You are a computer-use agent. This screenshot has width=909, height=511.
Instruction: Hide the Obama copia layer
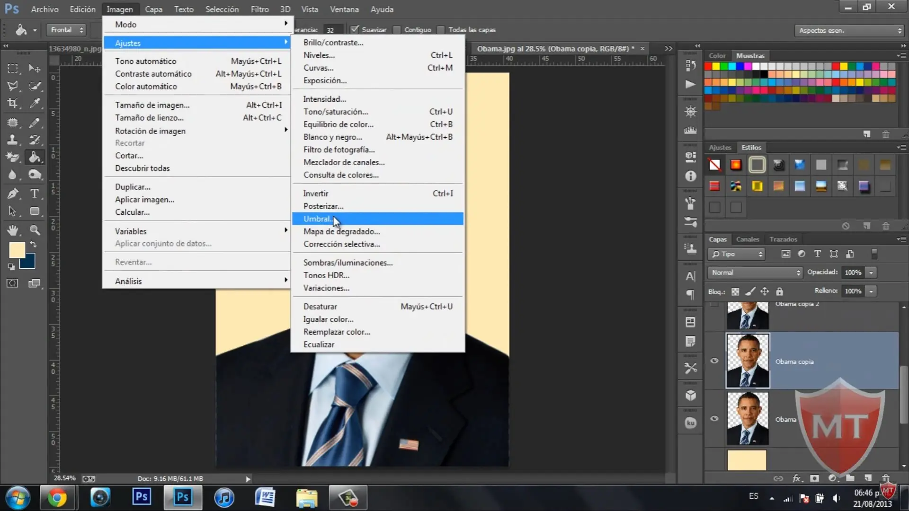[714, 361]
